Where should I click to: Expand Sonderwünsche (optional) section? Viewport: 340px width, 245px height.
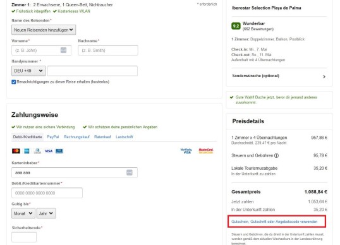coord(279,76)
